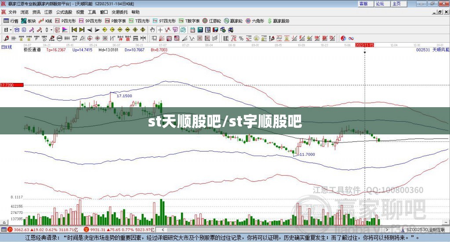Click the Tp=16.2367 indicator value
Image resolution: width=450 pixels, height=242 pixels.
(56, 50)
